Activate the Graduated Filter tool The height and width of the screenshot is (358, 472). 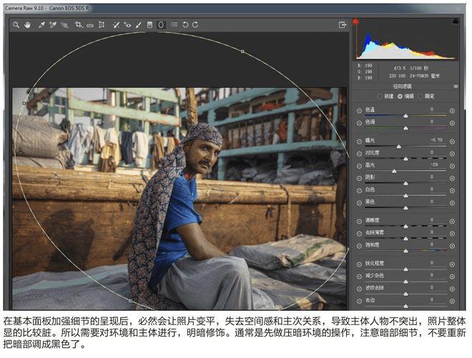coord(149,25)
